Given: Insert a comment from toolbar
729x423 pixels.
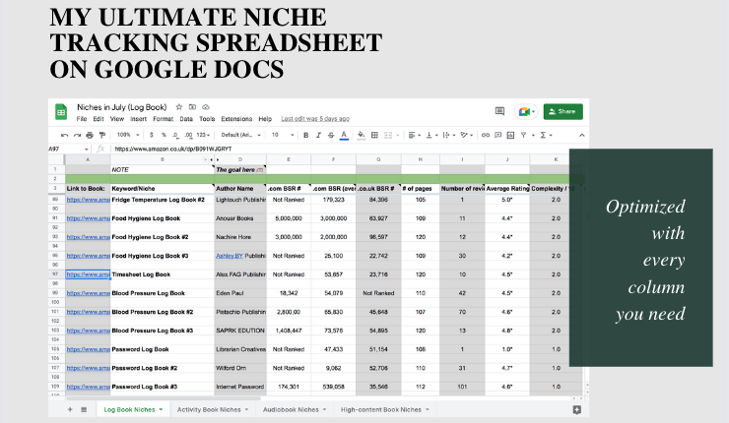Looking at the screenshot, I should [x=497, y=135].
